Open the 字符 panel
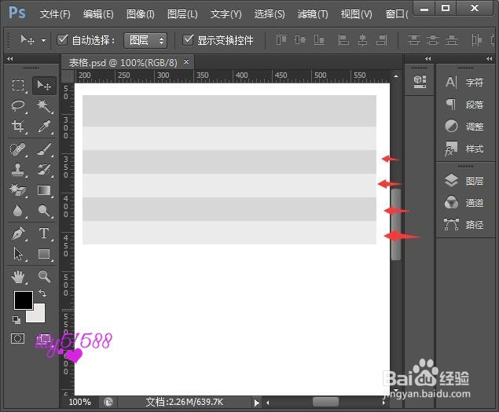The image size is (499, 412). 464,82
